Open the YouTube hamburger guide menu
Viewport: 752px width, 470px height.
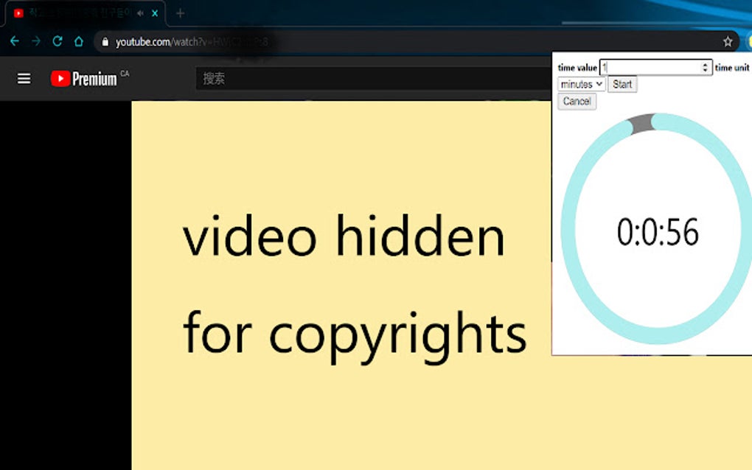point(24,79)
